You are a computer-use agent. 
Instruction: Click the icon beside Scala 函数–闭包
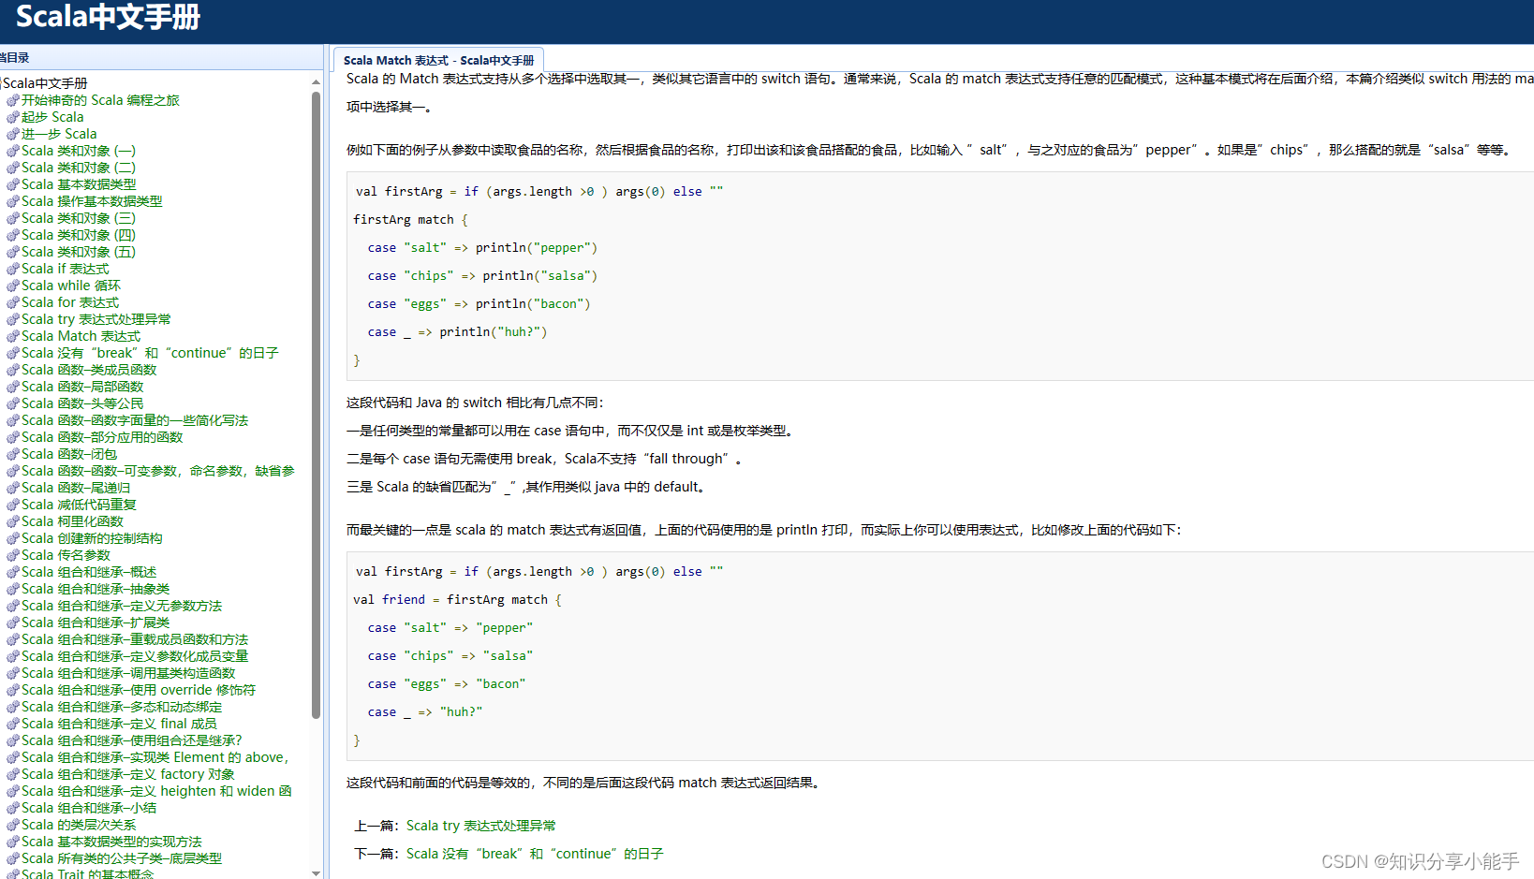click(13, 454)
